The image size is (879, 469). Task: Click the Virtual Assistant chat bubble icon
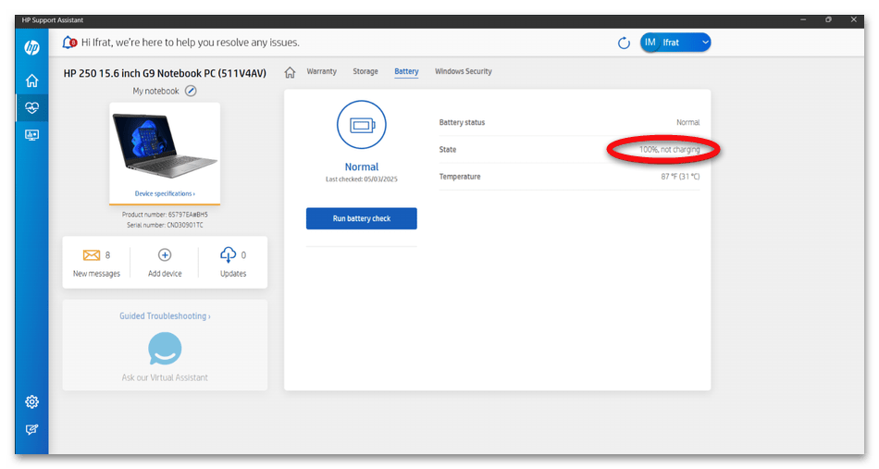165,349
